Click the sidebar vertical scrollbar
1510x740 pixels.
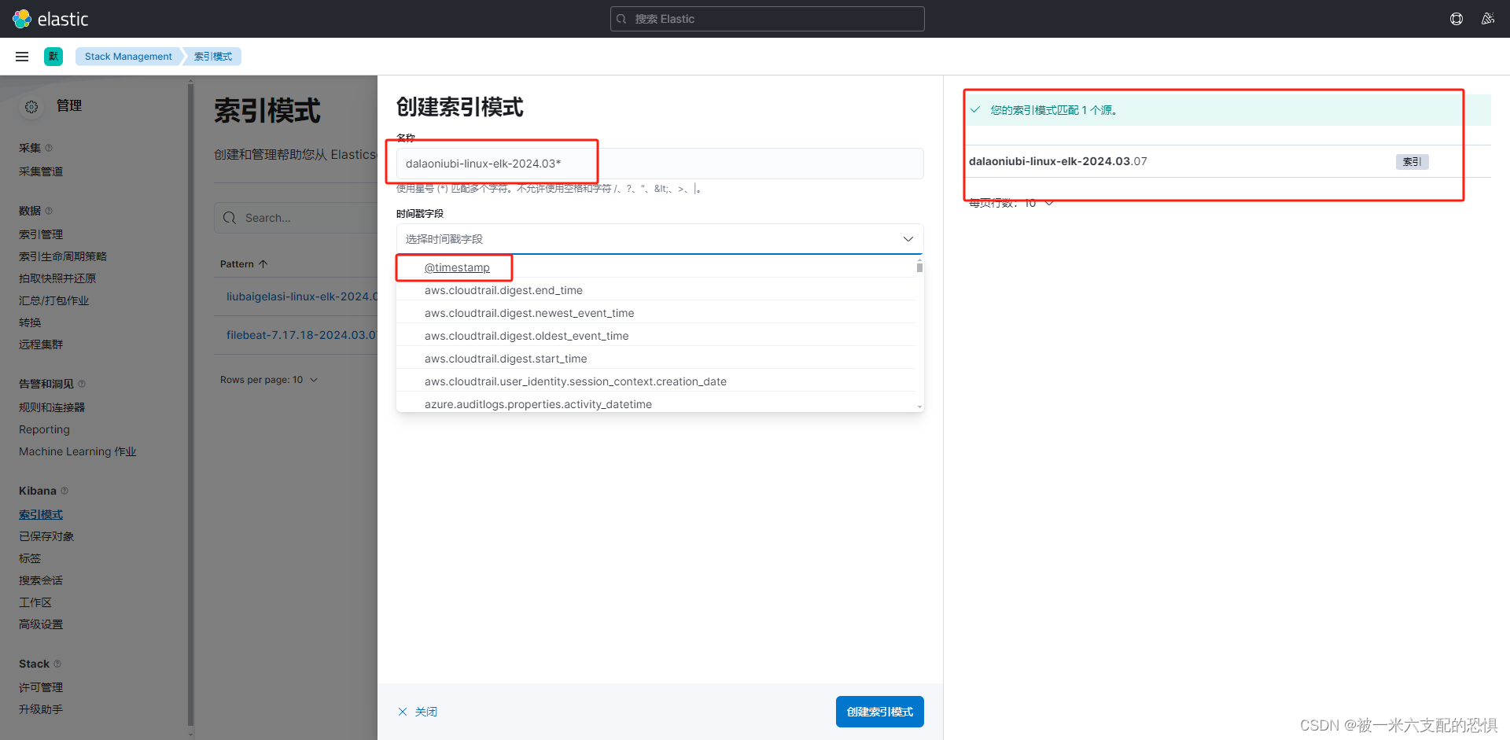coord(190,405)
